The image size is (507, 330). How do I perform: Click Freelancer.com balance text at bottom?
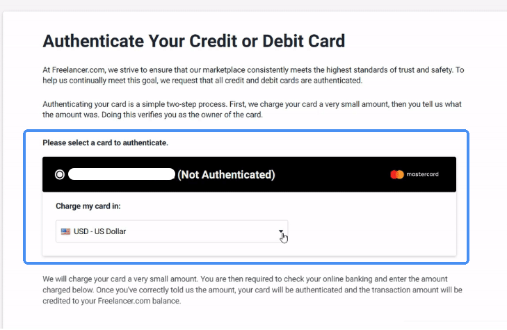click(138, 301)
